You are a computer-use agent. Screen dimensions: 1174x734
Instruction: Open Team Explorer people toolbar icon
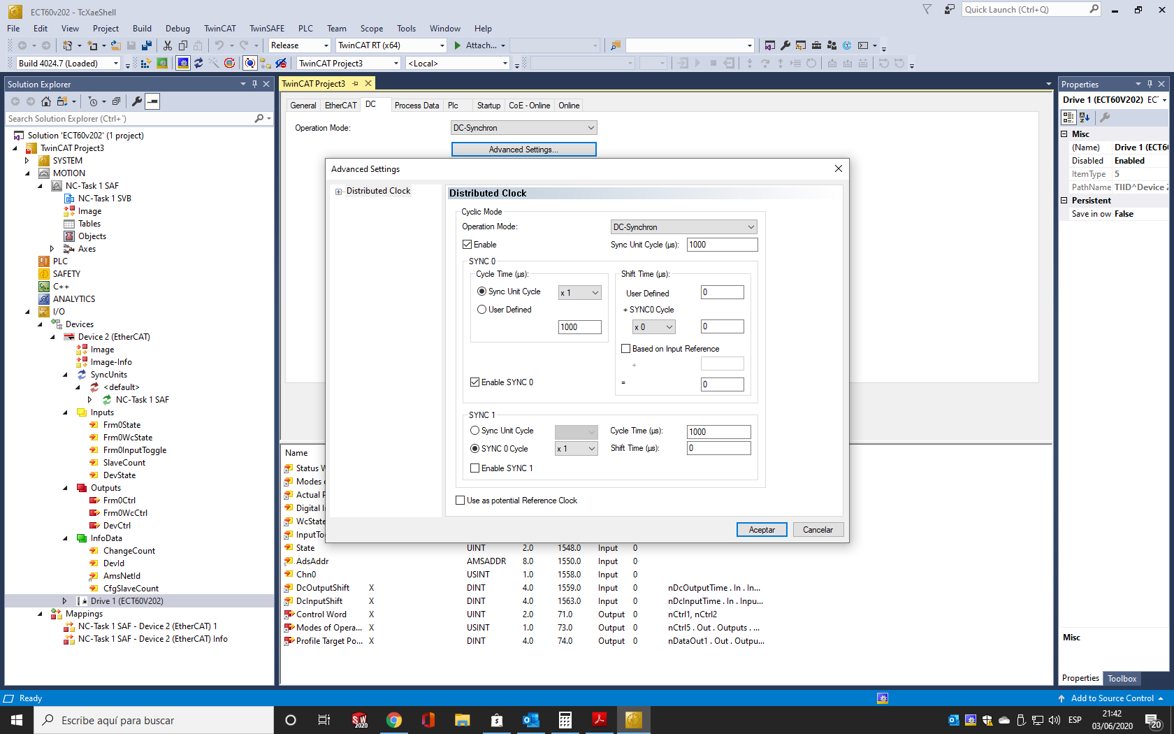coord(832,45)
